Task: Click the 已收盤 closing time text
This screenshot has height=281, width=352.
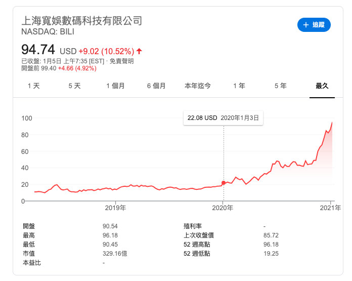Action: coord(63,61)
